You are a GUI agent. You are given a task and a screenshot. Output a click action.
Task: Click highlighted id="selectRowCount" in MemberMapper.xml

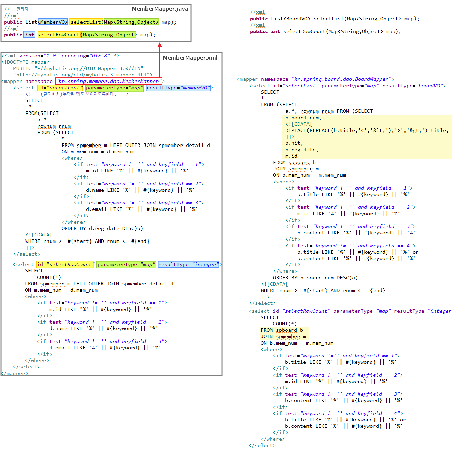coord(66,264)
